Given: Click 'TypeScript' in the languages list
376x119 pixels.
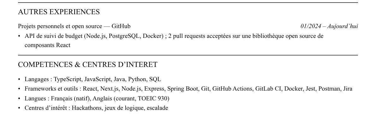Looking at the screenshot, I should (x=68, y=79).
